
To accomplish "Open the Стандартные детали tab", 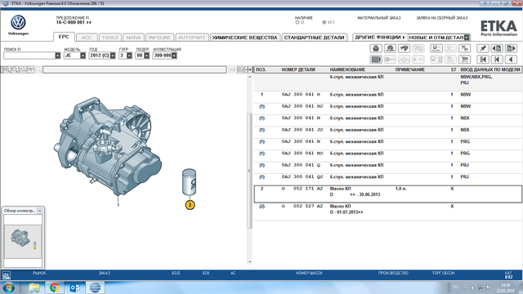I will click(314, 38).
